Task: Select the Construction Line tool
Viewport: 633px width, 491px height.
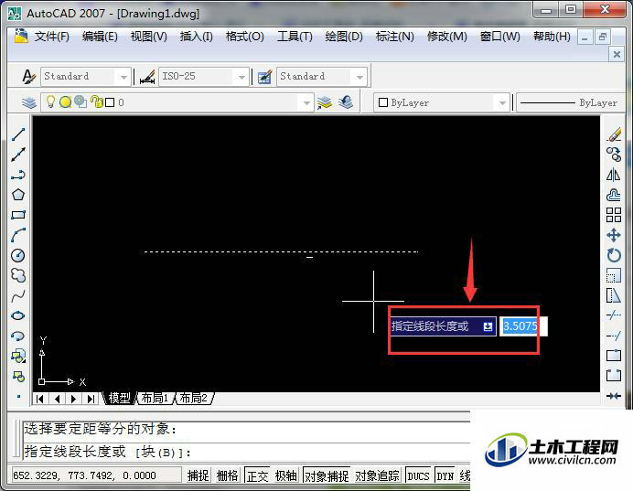Action: 18,155
